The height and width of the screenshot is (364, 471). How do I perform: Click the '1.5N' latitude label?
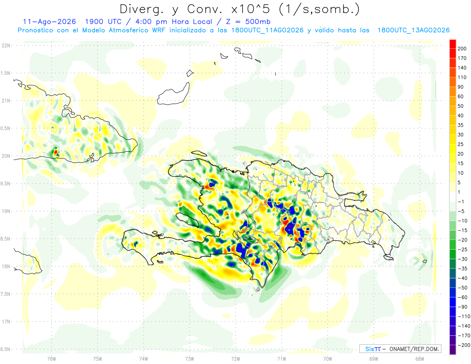[x=6, y=73]
